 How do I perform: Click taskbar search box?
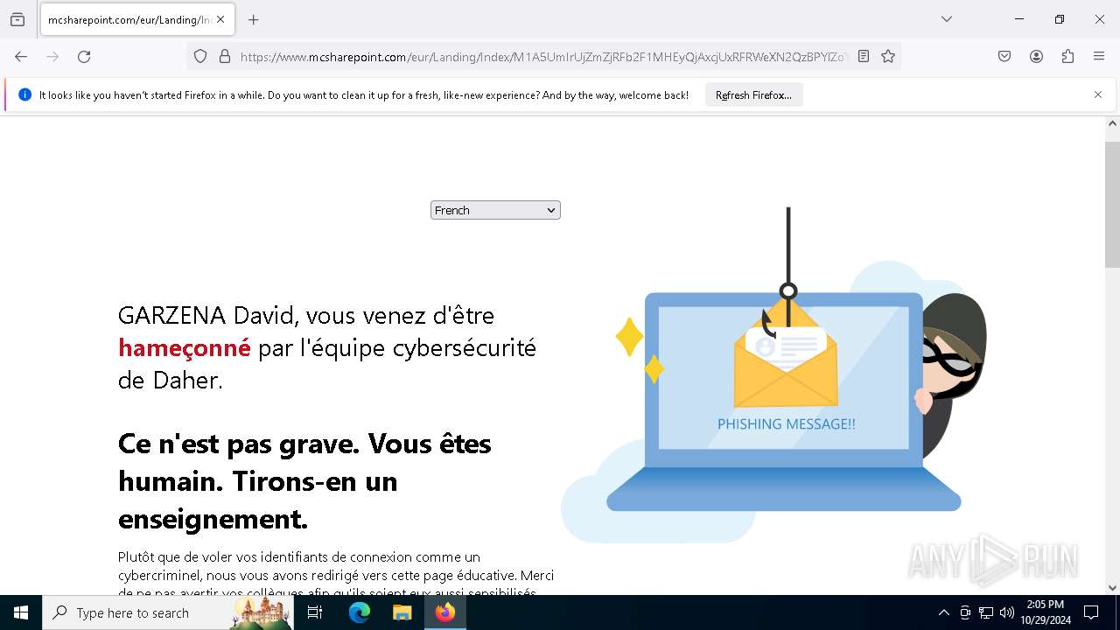[x=168, y=612]
